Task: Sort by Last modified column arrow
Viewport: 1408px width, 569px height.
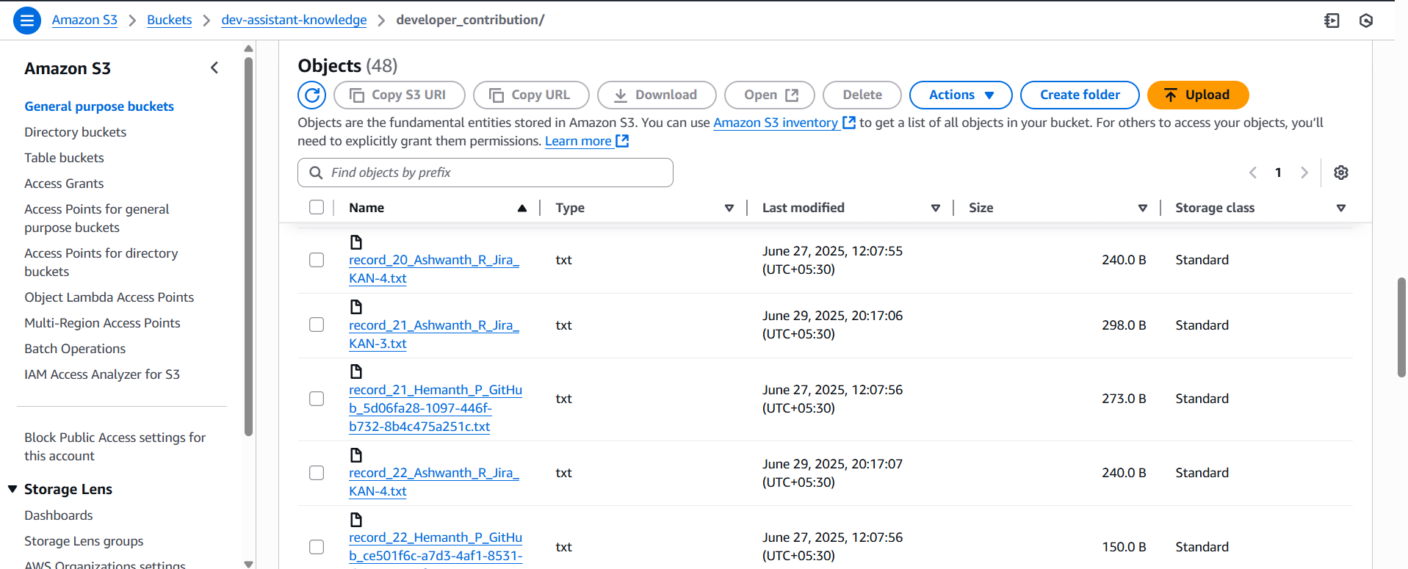Action: click(936, 209)
